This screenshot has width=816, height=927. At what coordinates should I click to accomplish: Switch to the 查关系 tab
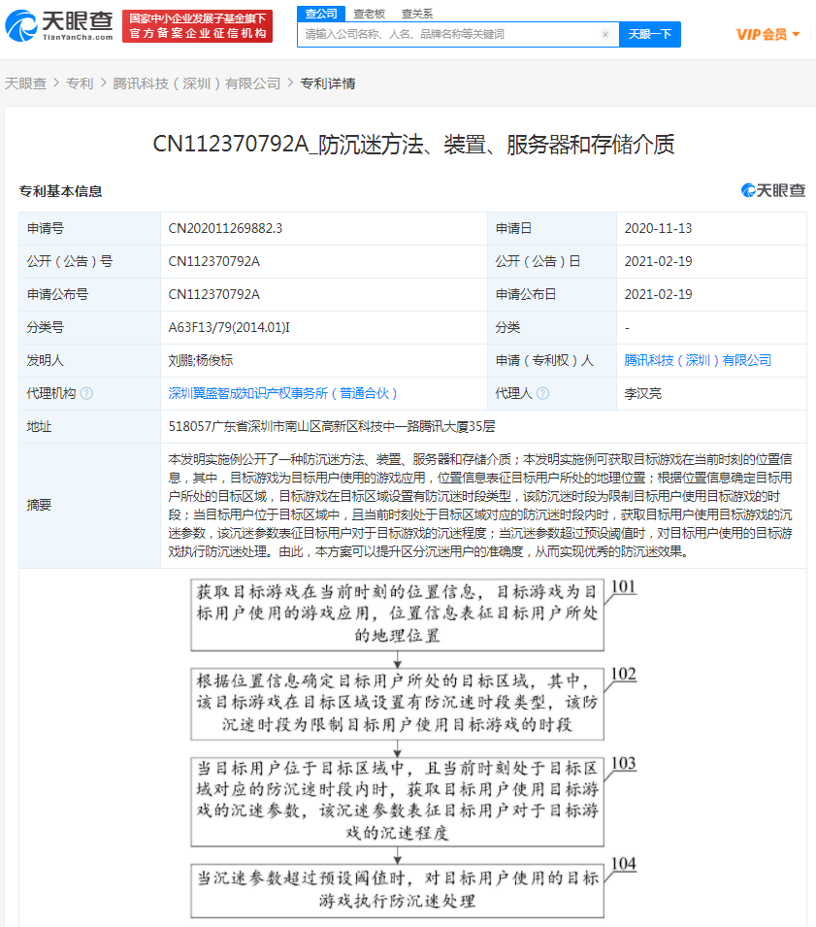[417, 14]
